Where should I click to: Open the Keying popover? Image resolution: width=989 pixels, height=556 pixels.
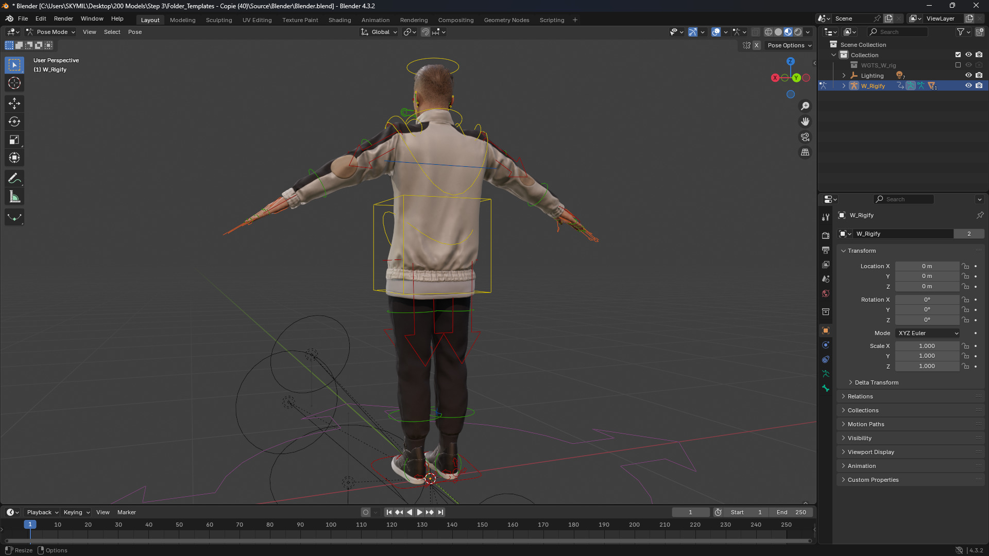point(76,512)
